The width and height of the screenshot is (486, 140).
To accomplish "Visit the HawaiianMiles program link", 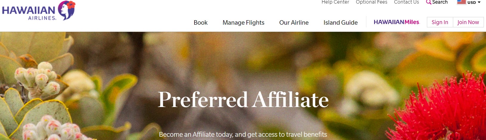I will tap(396, 22).
